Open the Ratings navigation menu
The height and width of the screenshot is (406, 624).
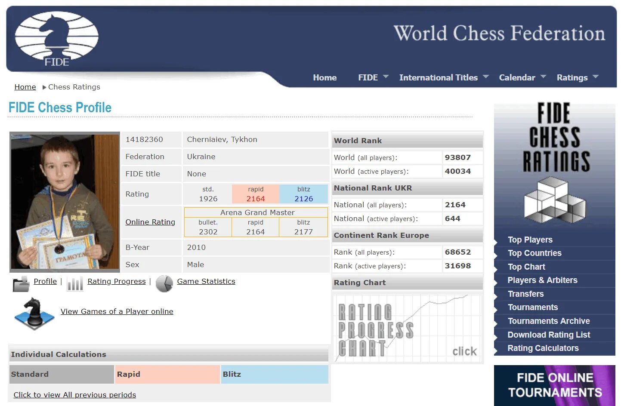[572, 77]
